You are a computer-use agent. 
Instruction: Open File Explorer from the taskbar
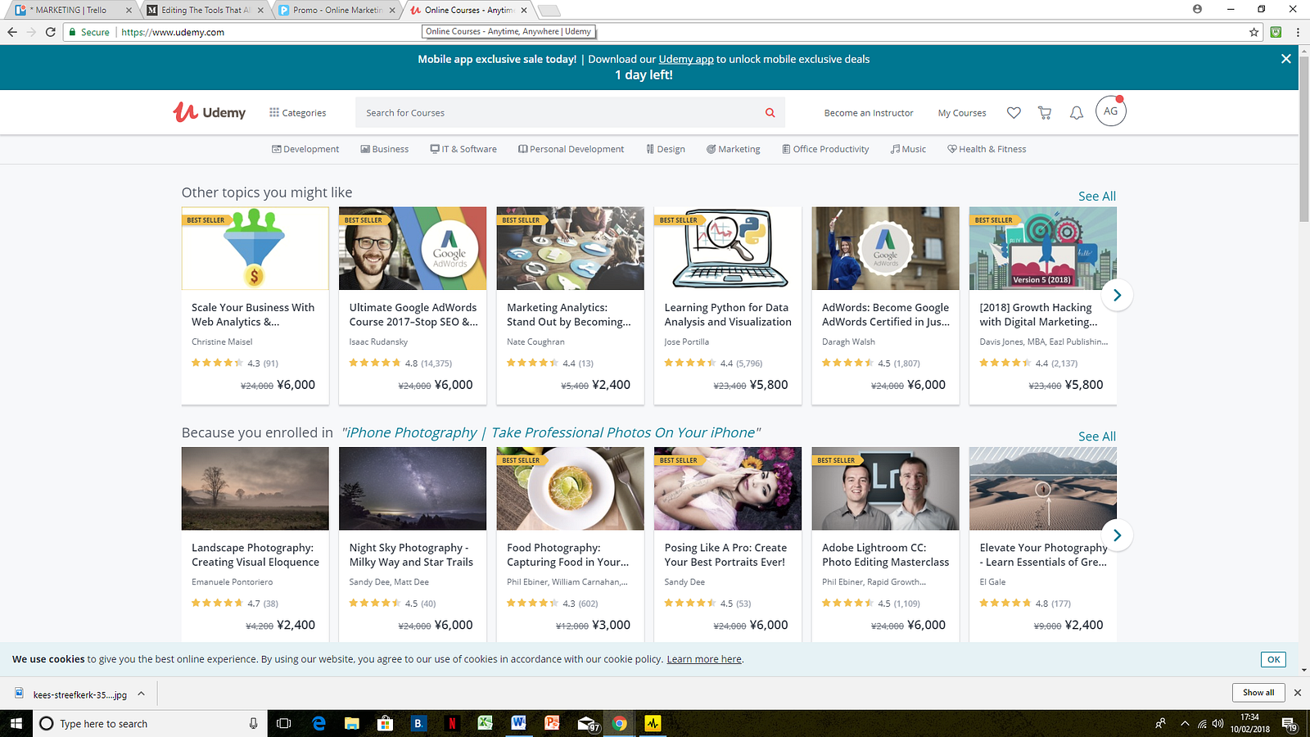(x=352, y=723)
